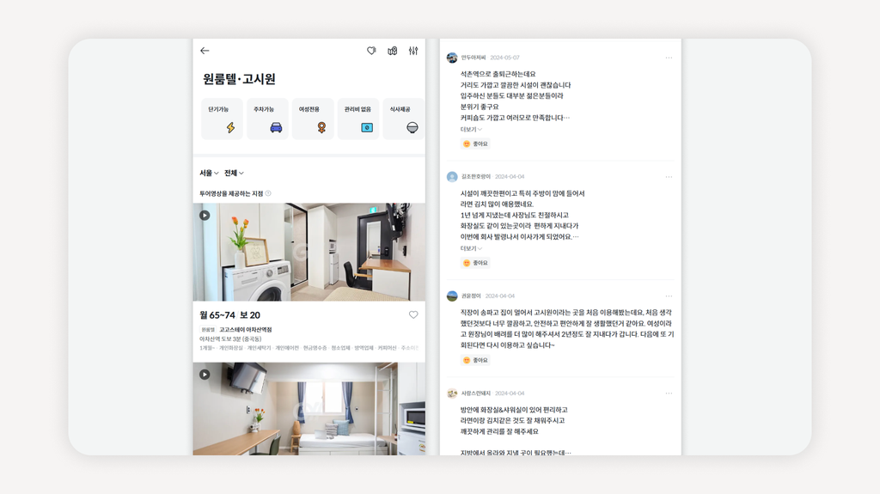This screenshot has height=494, width=880.
Task: Open the washing machine room photo
Action: [309, 252]
